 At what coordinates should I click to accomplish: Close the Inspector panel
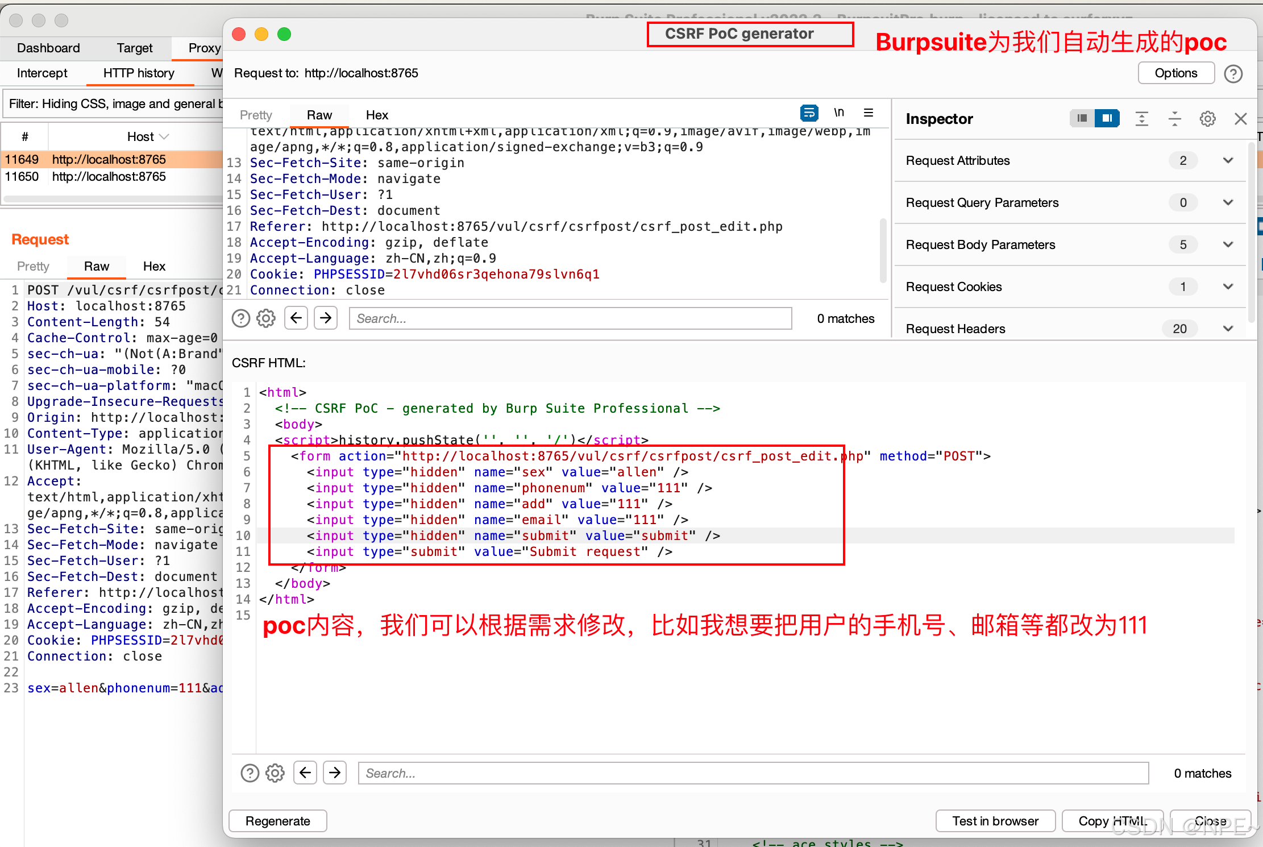coord(1240,119)
